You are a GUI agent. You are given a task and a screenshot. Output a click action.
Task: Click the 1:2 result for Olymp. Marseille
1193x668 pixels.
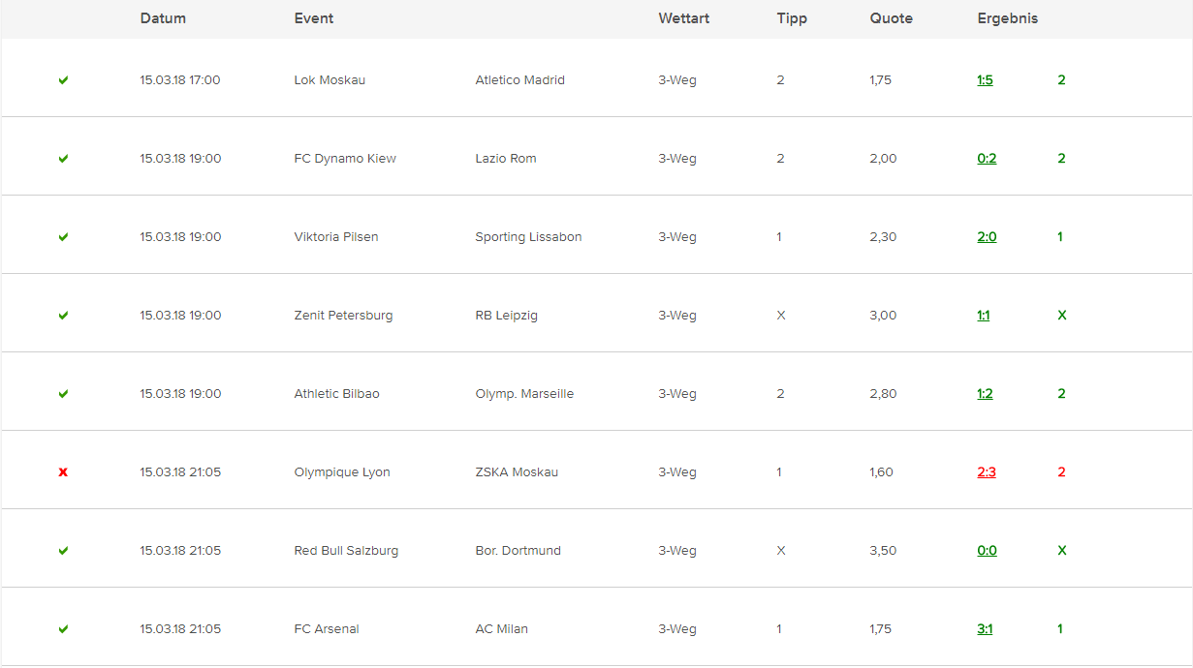(x=985, y=394)
